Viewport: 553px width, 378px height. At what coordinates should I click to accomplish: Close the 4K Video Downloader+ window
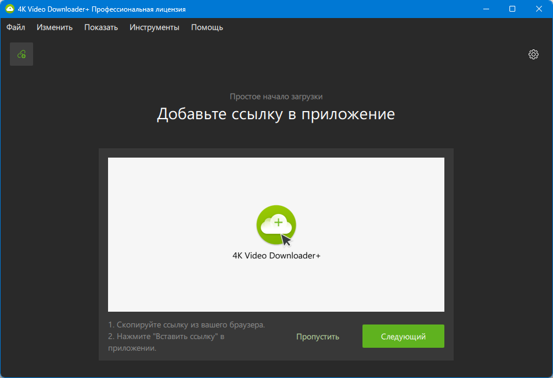(539, 9)
